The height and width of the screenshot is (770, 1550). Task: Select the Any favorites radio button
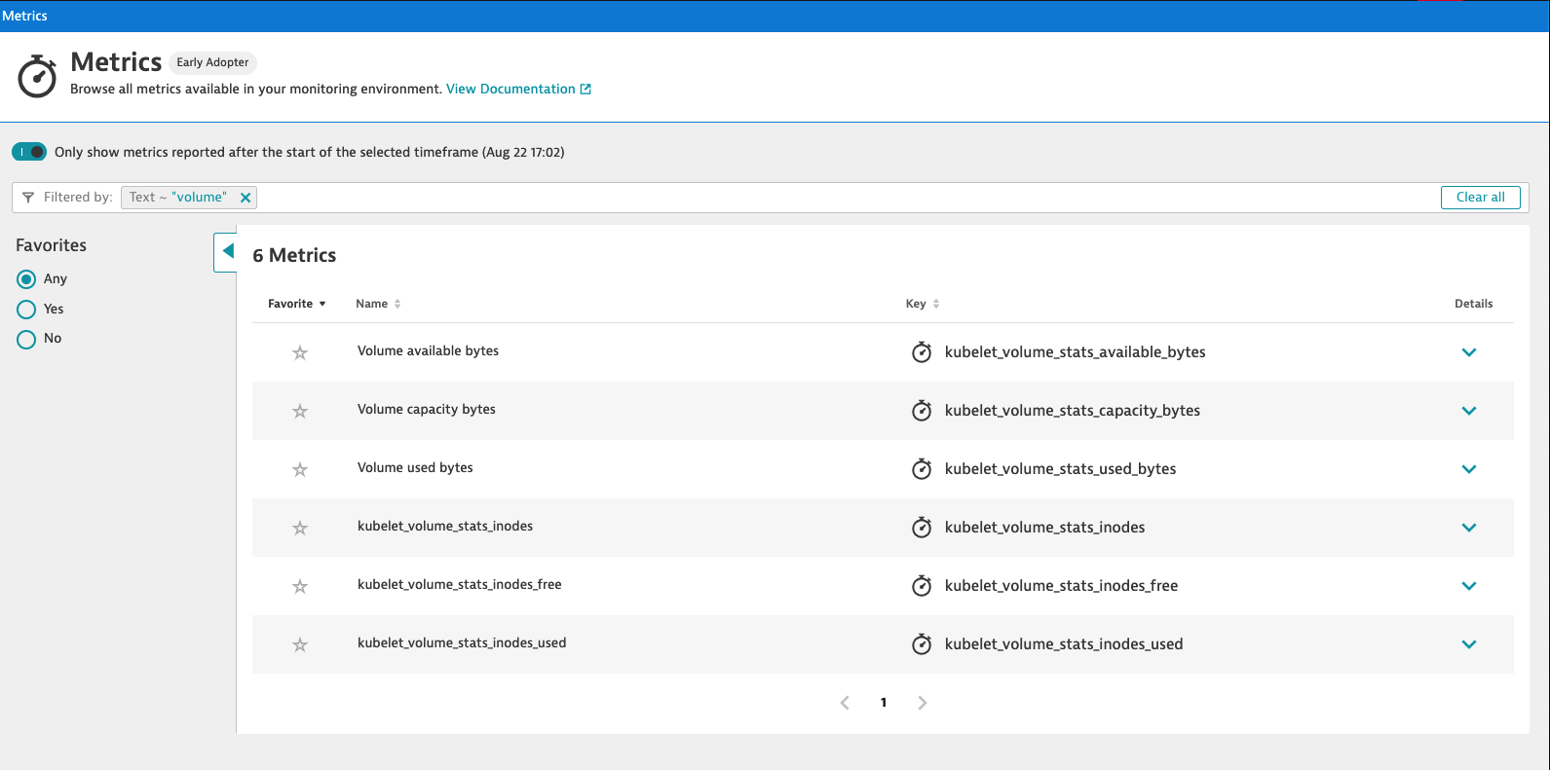26,279
